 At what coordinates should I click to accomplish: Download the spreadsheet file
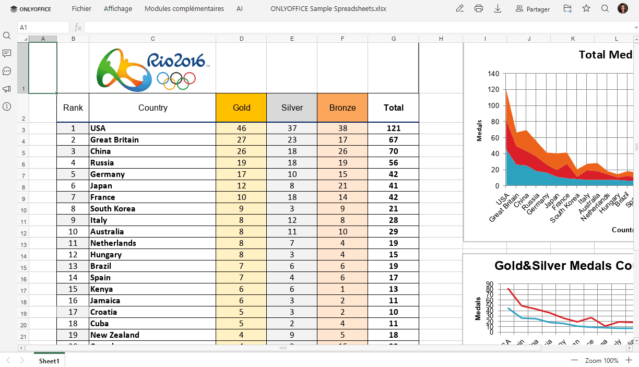[498, 8]
